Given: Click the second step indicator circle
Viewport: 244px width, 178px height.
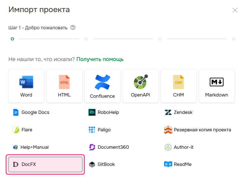Looking at the screenshot, I should click(86, 39).
